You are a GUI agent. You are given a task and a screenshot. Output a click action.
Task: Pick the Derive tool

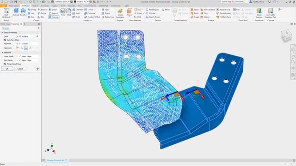pyautogui.click(x=42, y=13)
